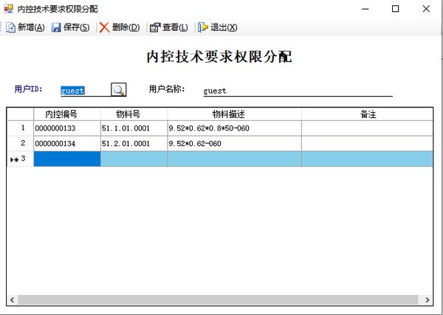Click the New (新增) toolbar icon
Screen dimensions: 443x315
click(11, 27)
